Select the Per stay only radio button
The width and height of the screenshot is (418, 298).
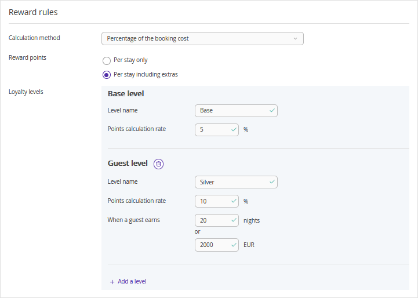(107, 60)
